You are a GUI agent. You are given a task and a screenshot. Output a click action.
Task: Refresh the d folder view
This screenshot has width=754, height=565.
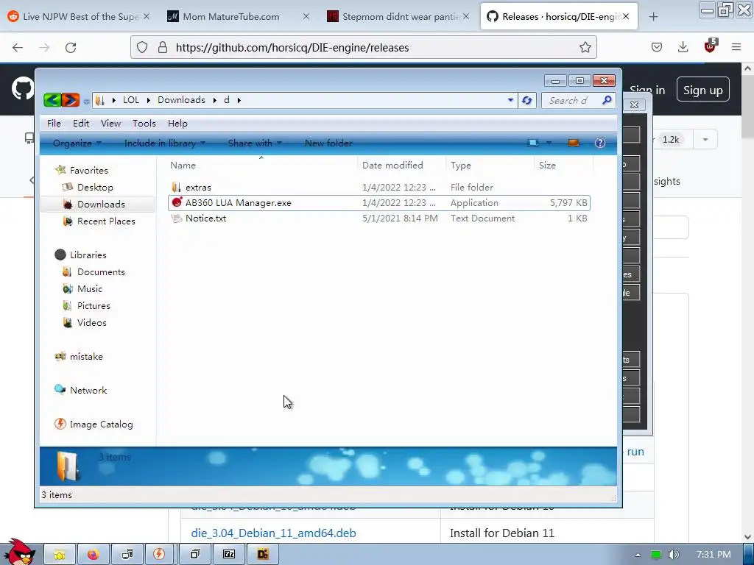527,100
